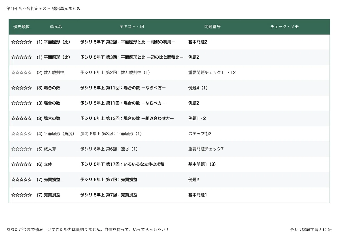
Task: Click text 演問 6年上 第3回：平面図形（1）
Action: (111, 134)
